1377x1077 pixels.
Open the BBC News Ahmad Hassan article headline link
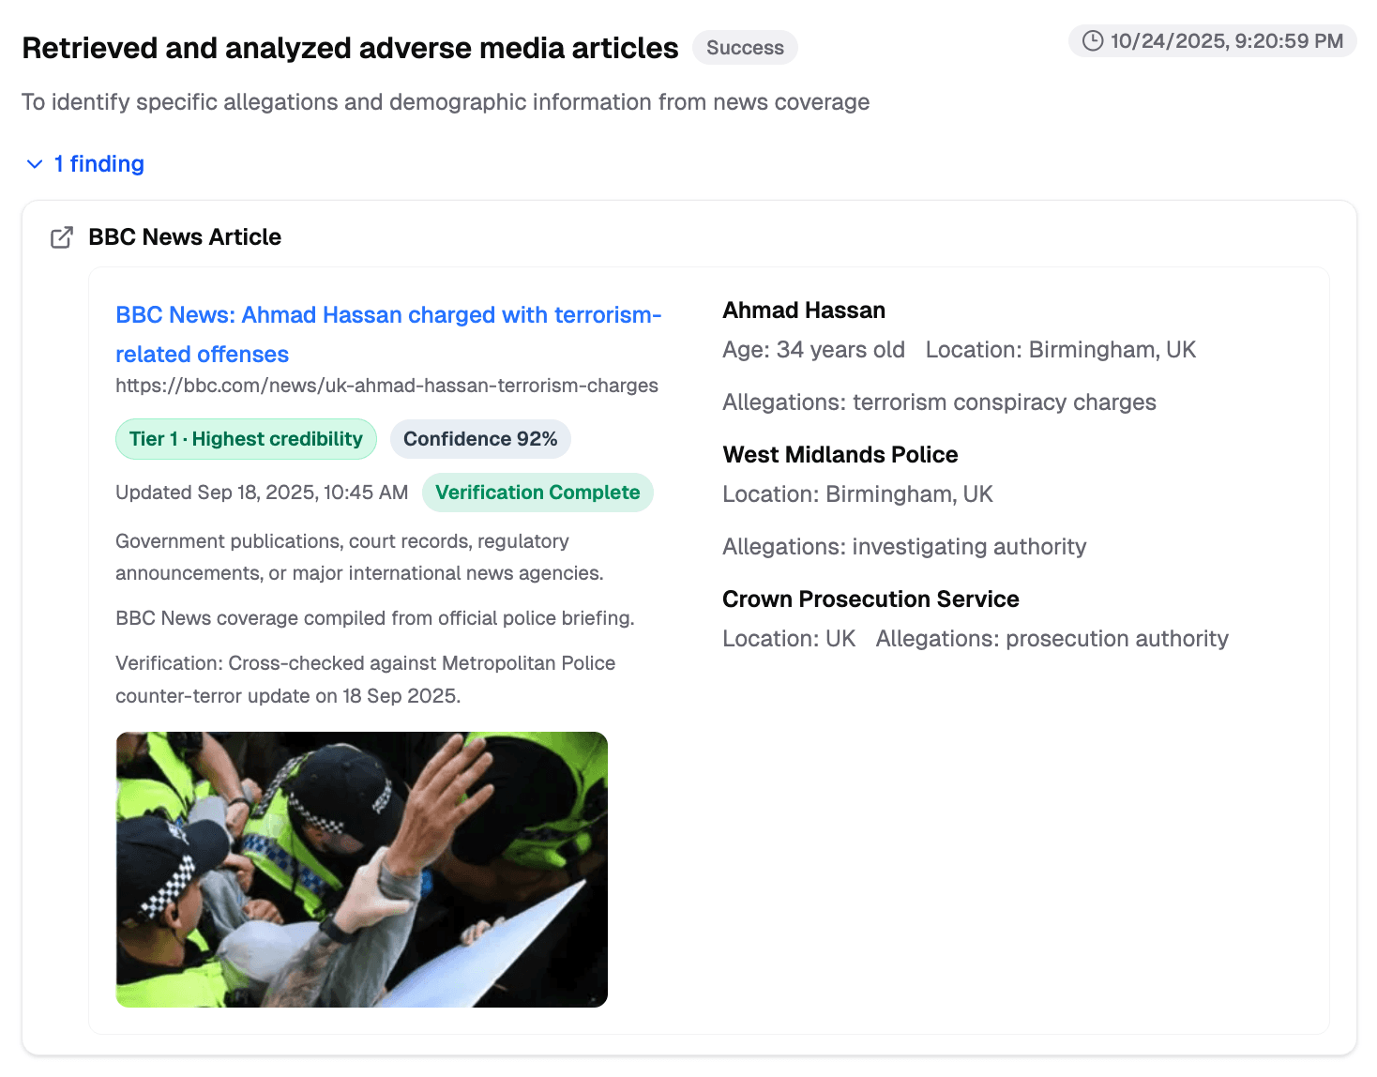point(388,334)
